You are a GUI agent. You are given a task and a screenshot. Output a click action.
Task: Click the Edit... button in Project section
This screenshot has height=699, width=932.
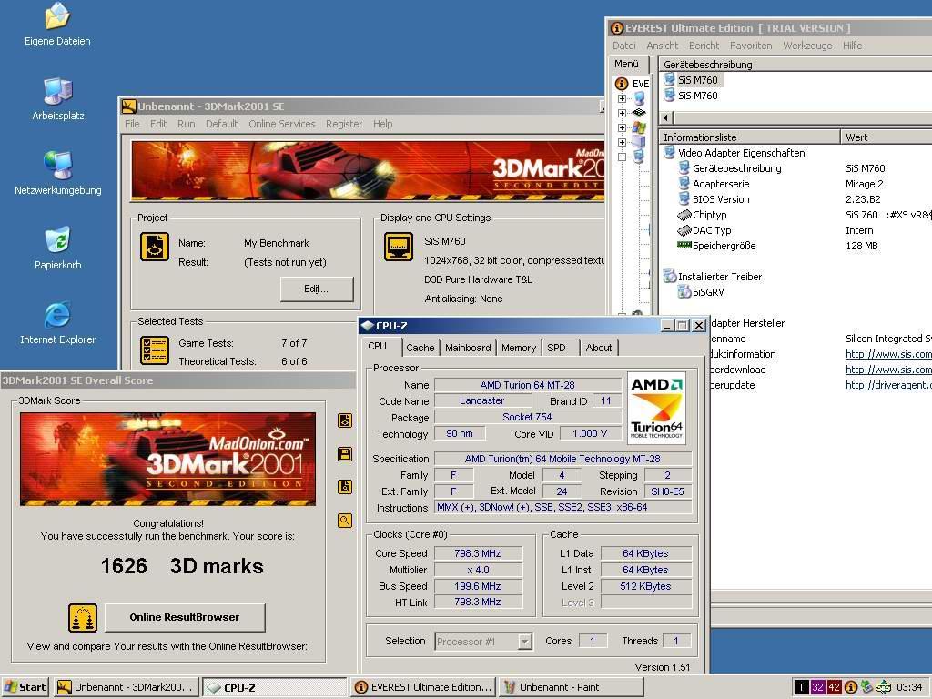[x=316, y=289]
